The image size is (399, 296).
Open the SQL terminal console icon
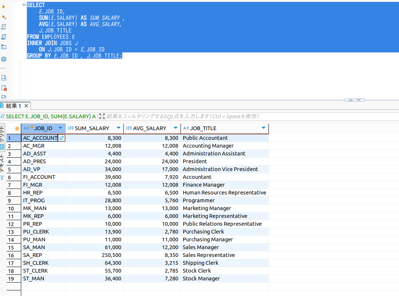pos(4,47)
